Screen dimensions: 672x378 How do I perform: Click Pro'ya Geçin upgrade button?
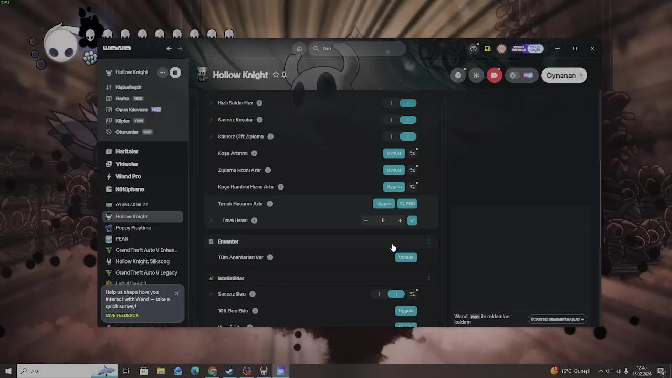point(535,48)
